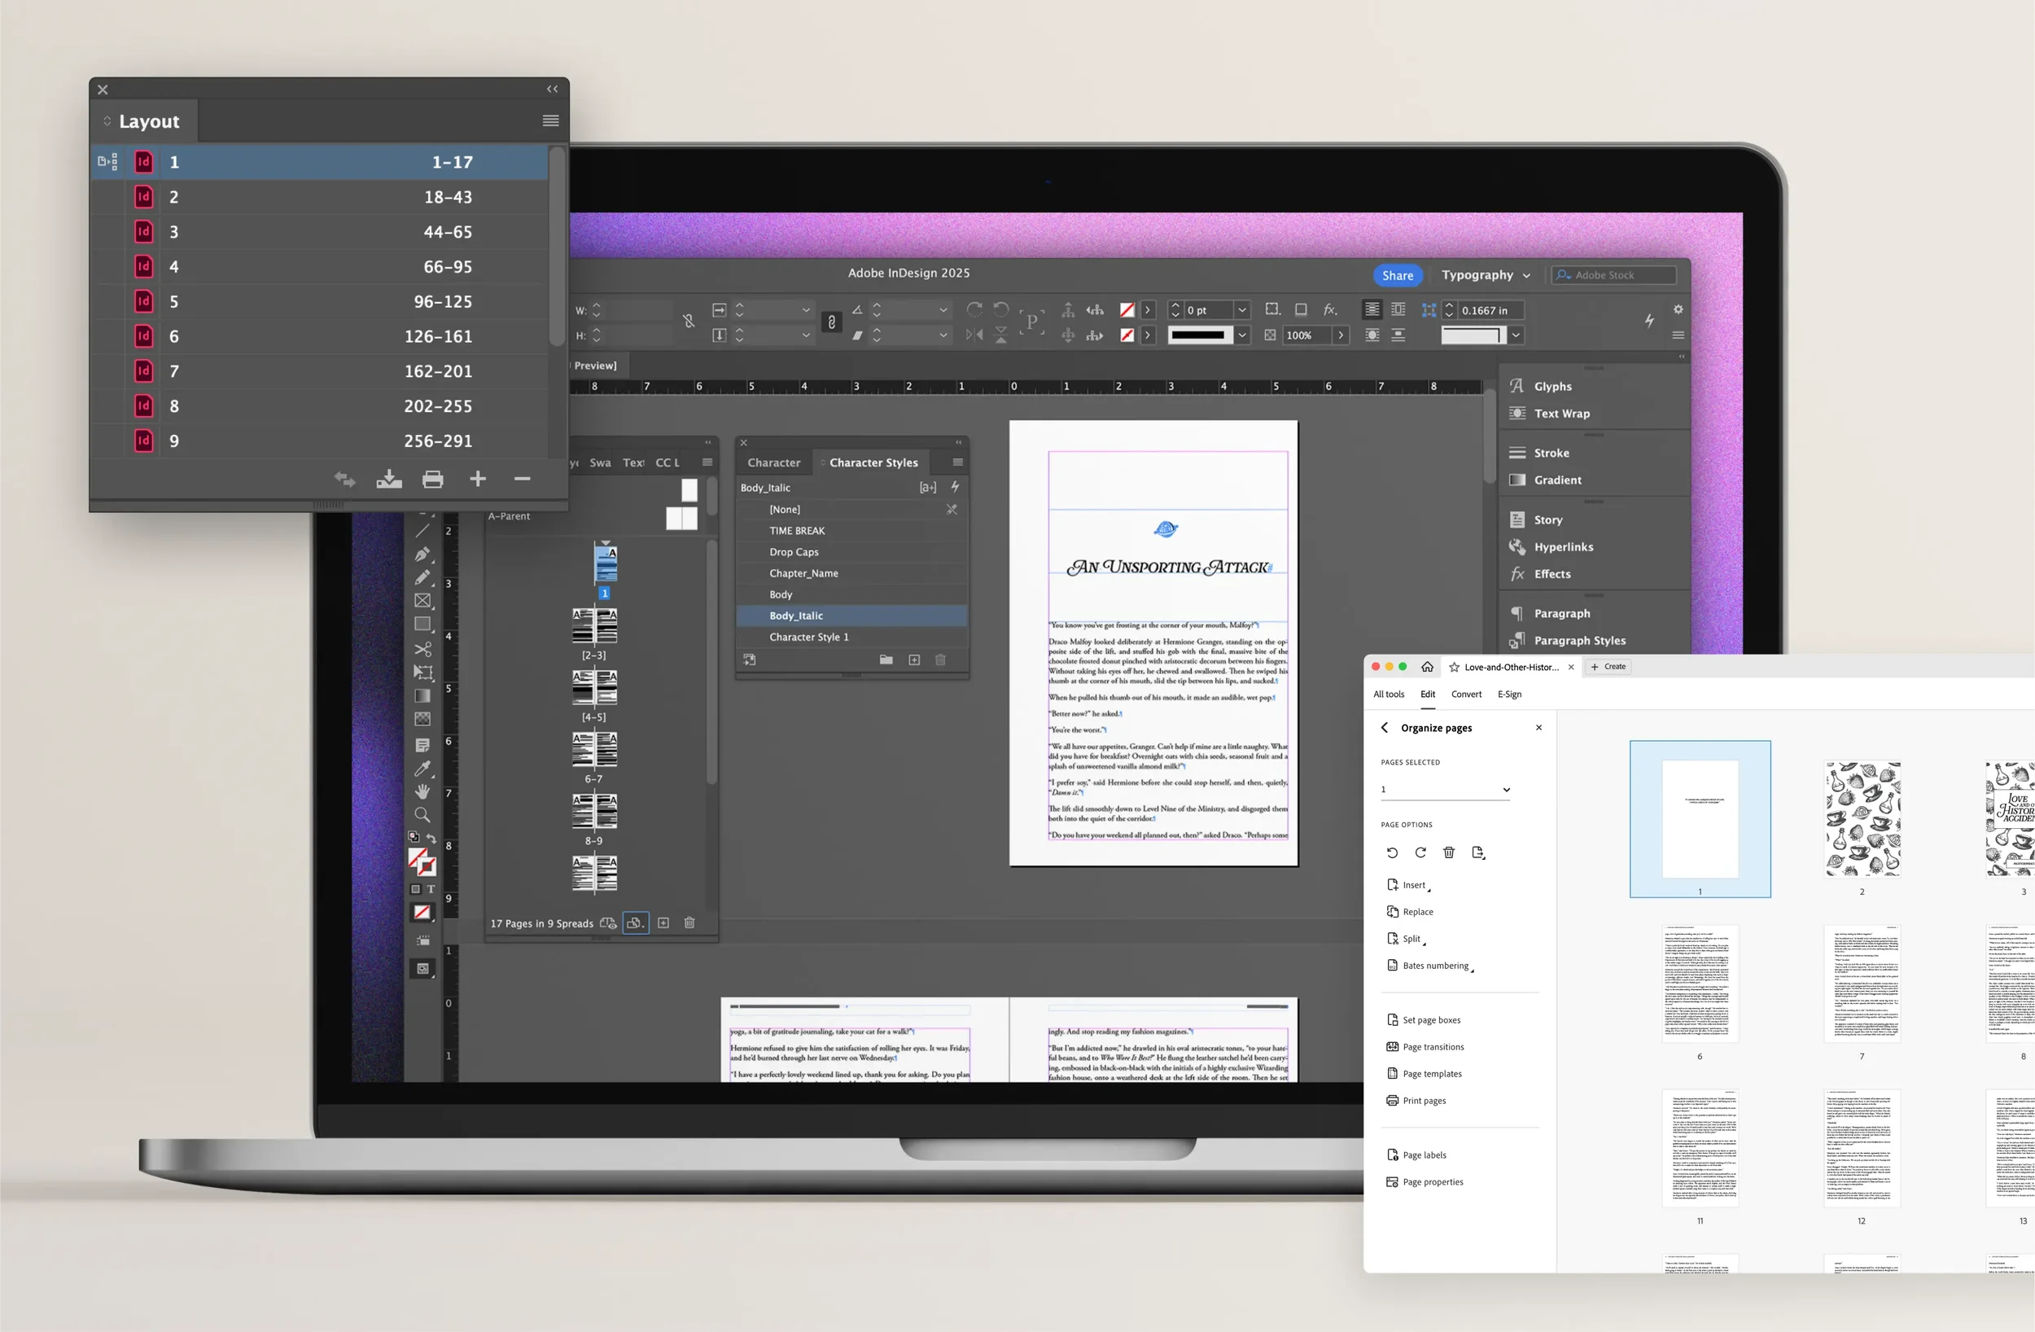Image resolution: width=2035 pixels, height=1332 pixels.
Task: Click the Save book icon in Layout panel
Action: (x=389, y=479)
